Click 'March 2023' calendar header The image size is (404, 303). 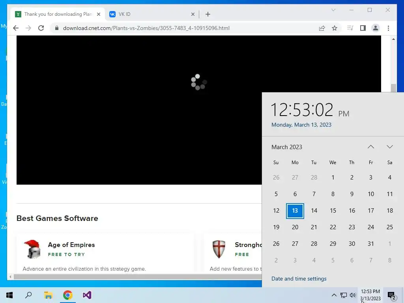click(287, 147)
